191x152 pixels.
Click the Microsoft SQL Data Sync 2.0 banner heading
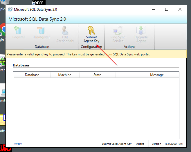pos(37,19)
